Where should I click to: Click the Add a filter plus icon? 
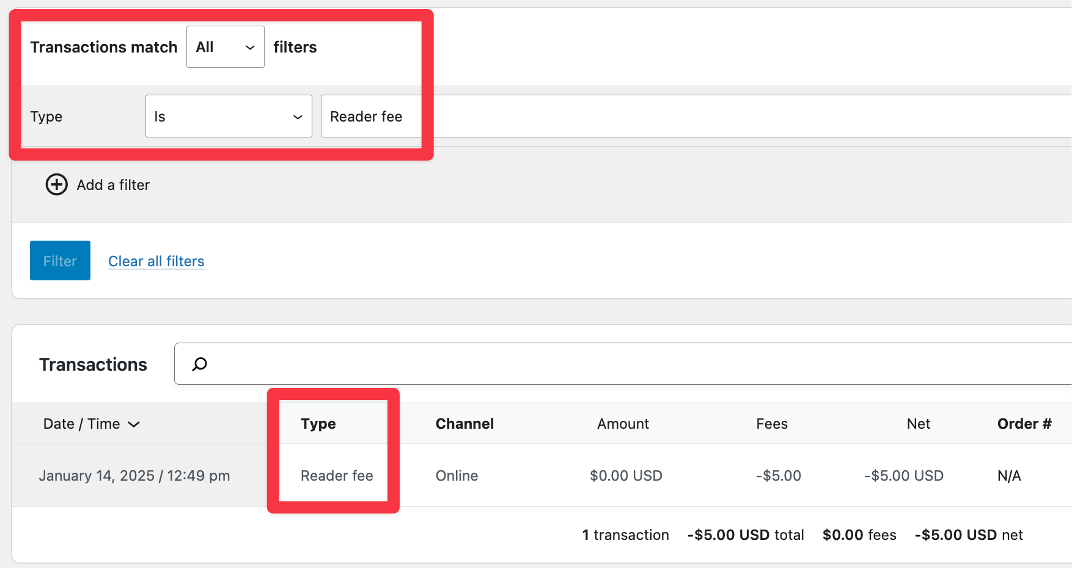[56, 184]
